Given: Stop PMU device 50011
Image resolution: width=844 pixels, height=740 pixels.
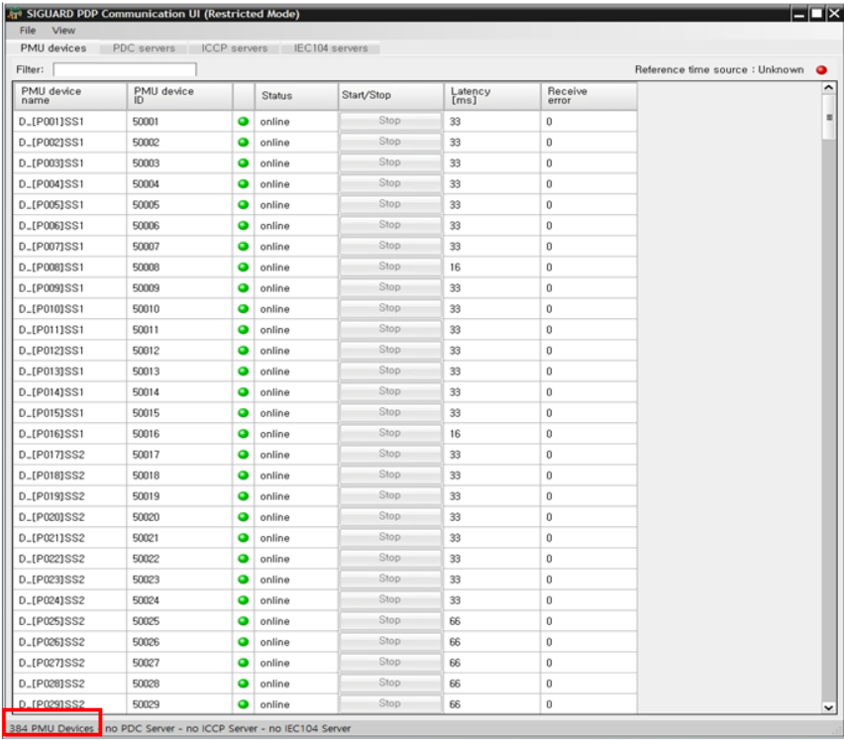Looking at the screenshot, I should coord(389,329).
